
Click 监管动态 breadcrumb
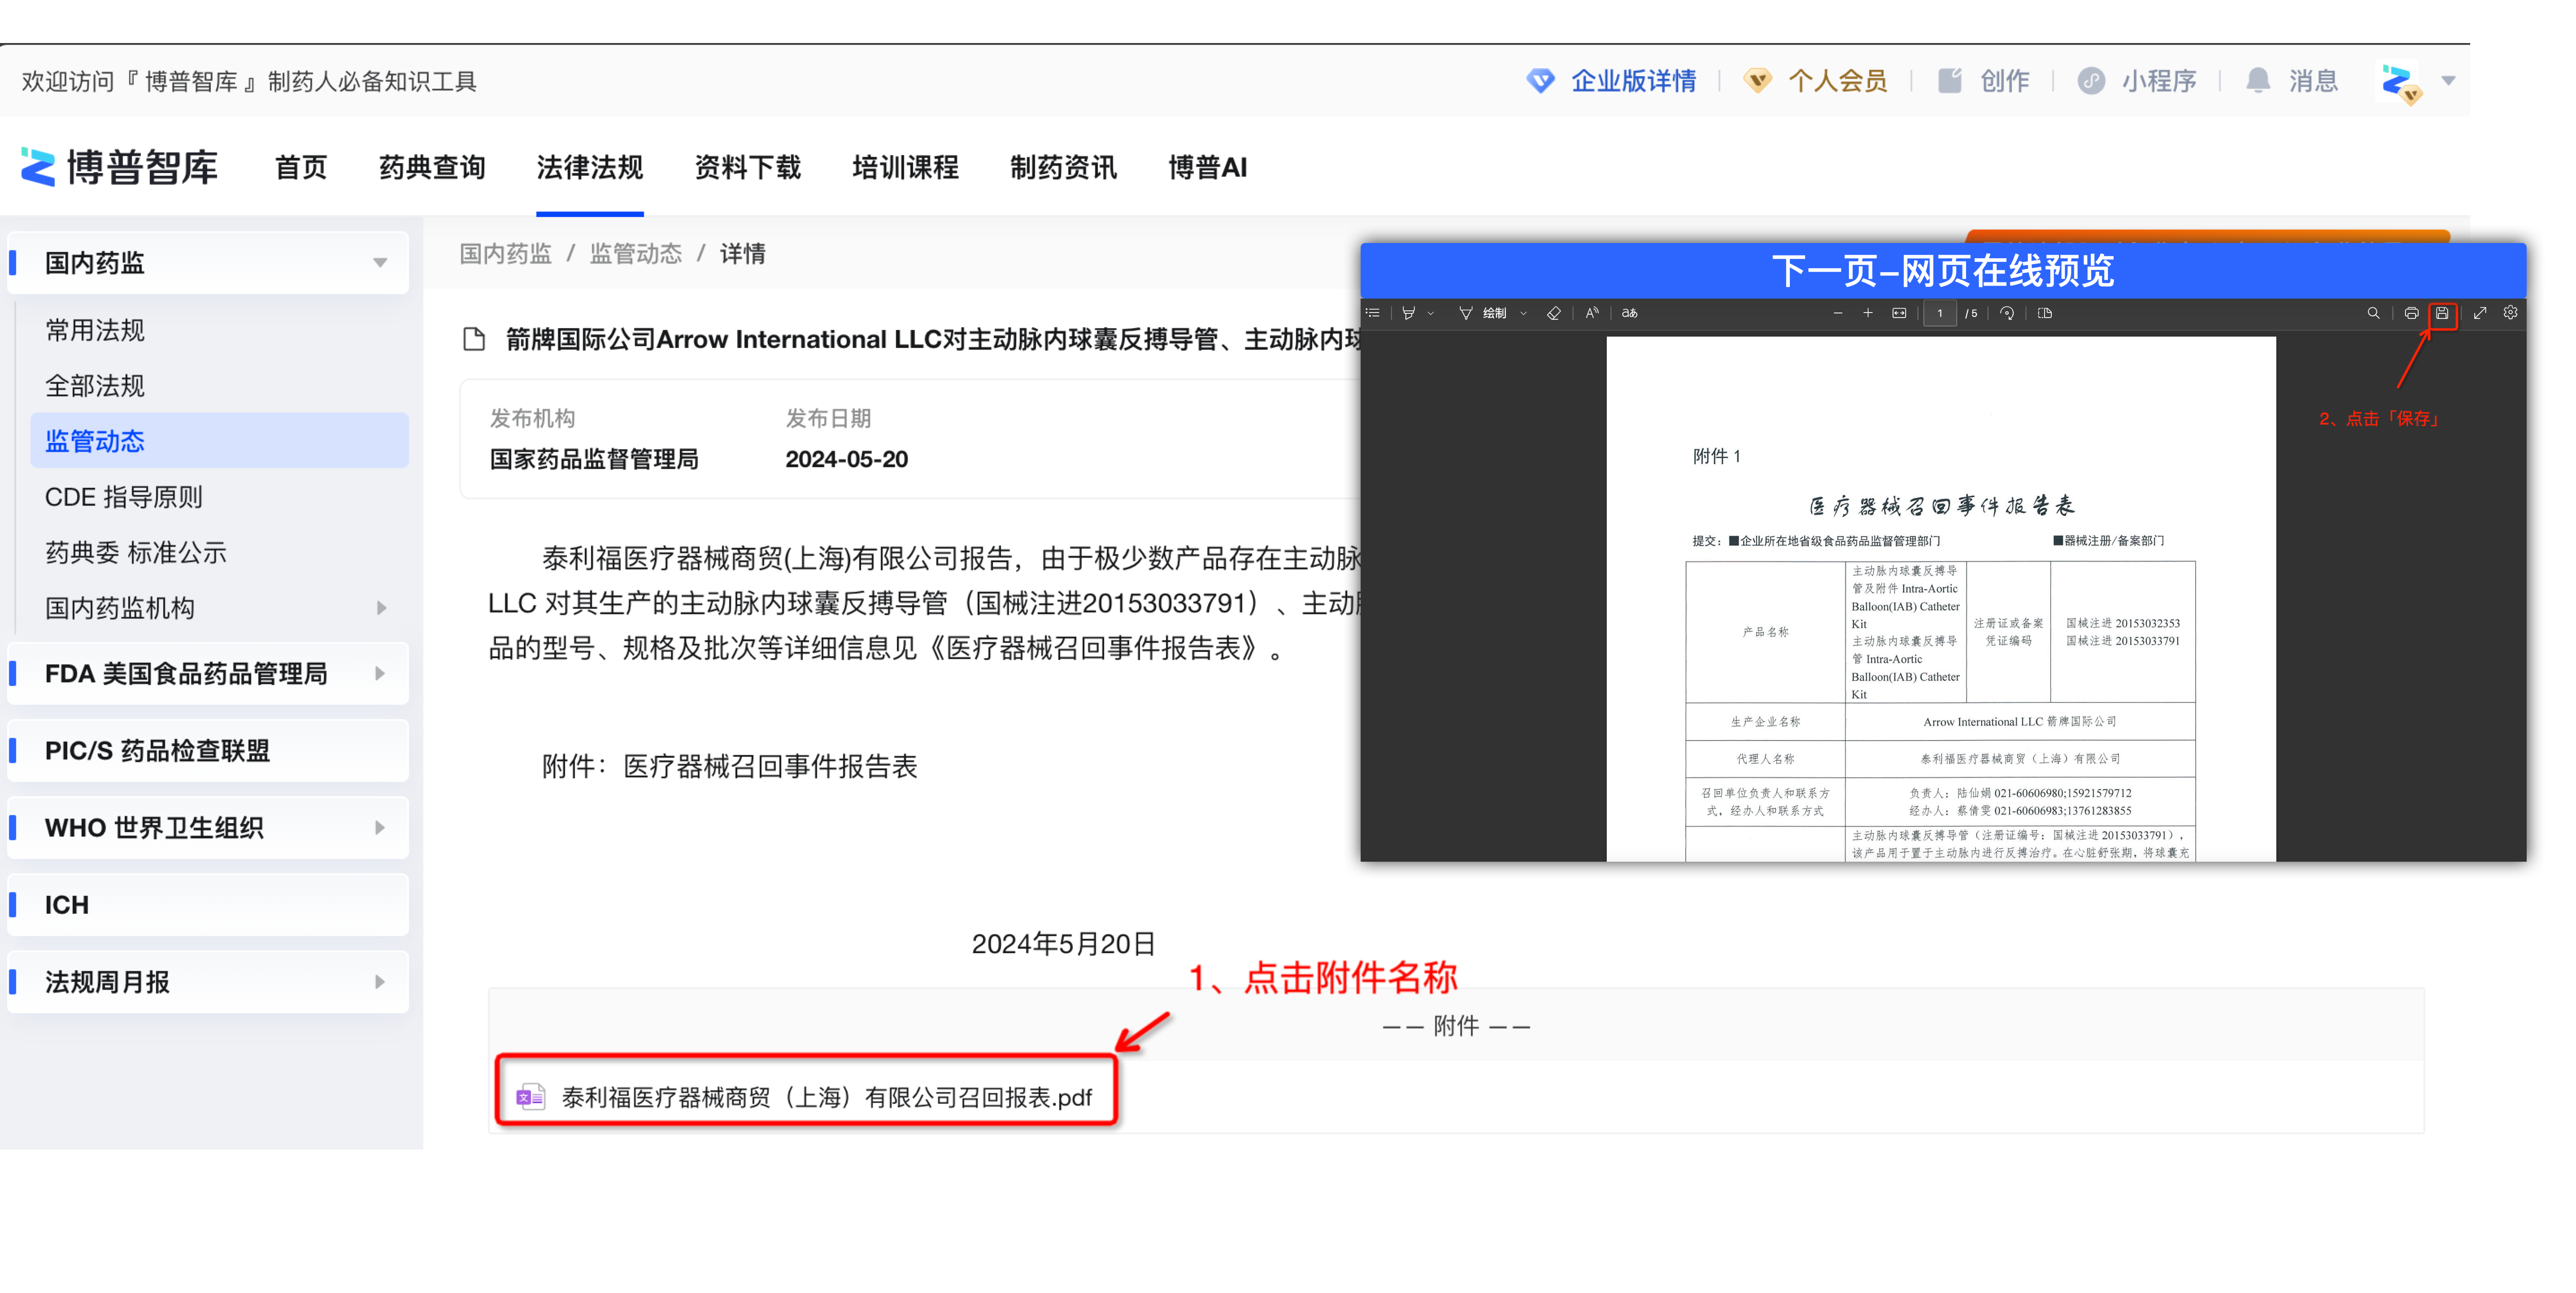(636, 254)
